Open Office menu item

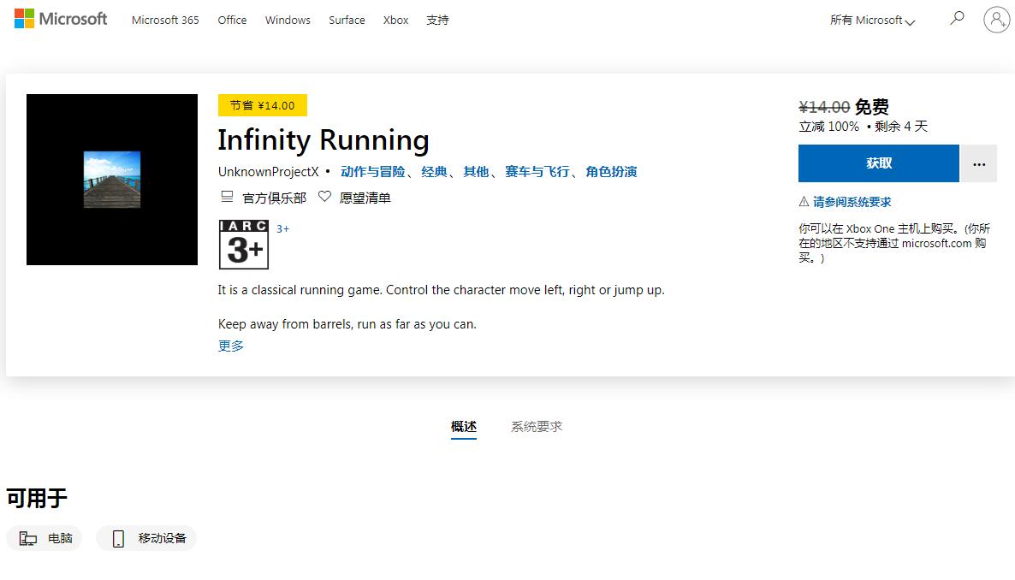(232, 20)
